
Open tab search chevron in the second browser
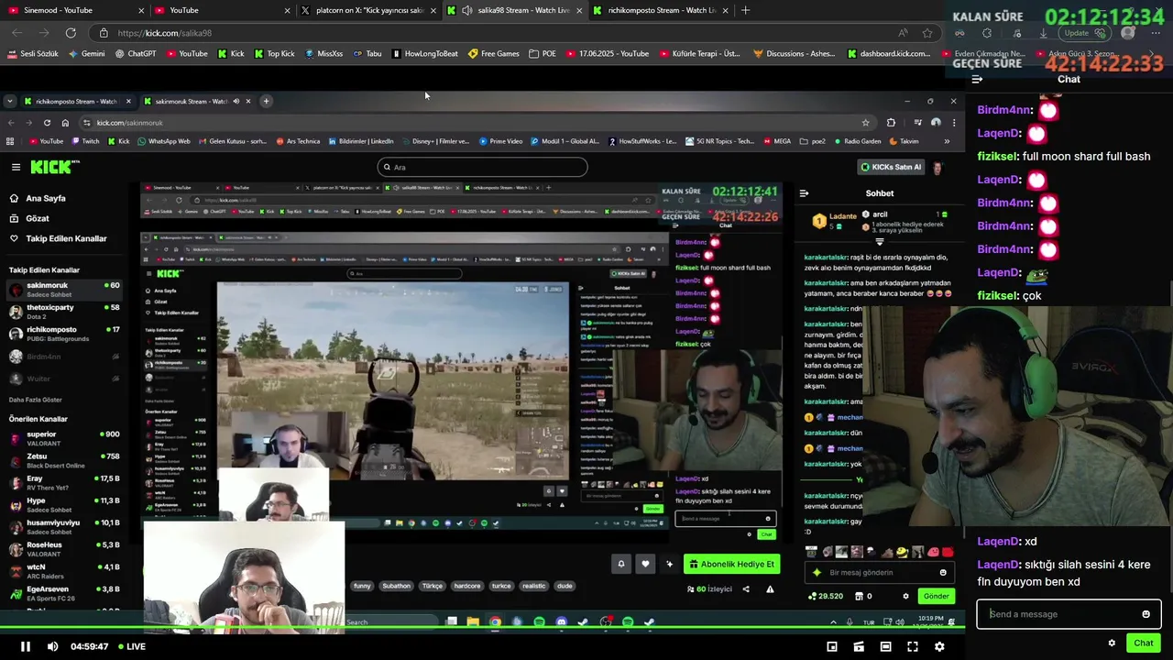(10, 101)
